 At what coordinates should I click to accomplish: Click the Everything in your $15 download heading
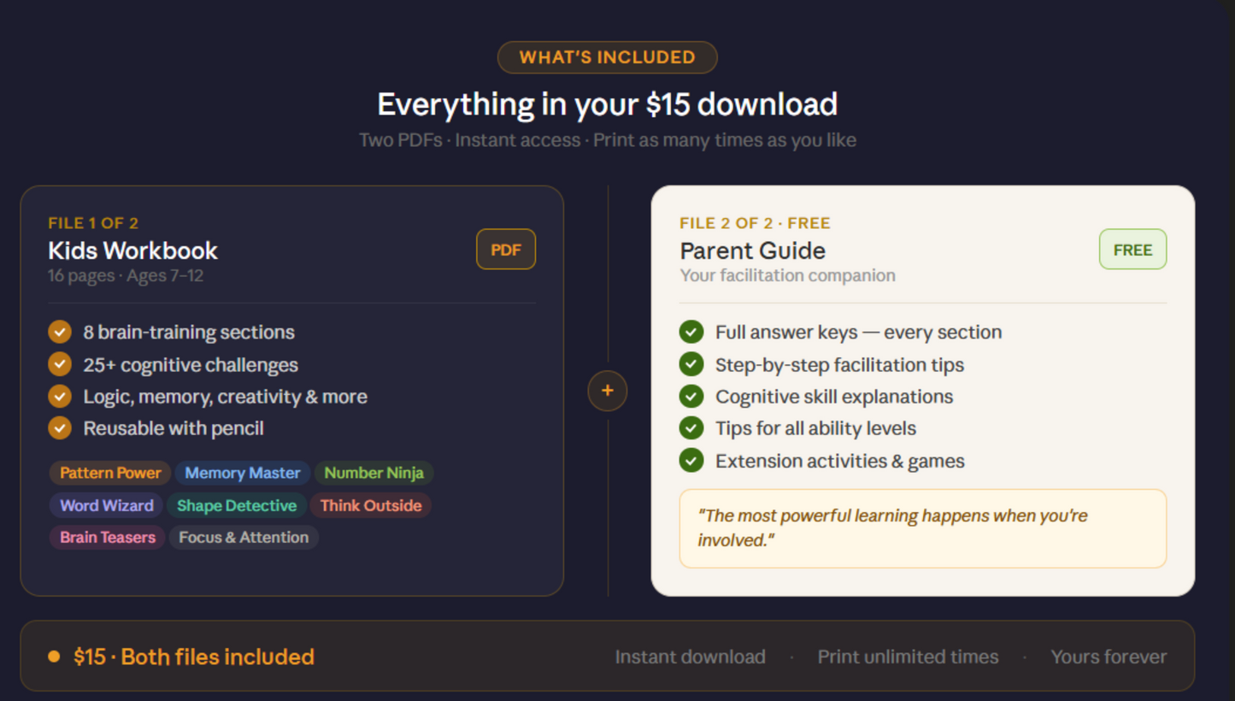[x=607, y=104]
